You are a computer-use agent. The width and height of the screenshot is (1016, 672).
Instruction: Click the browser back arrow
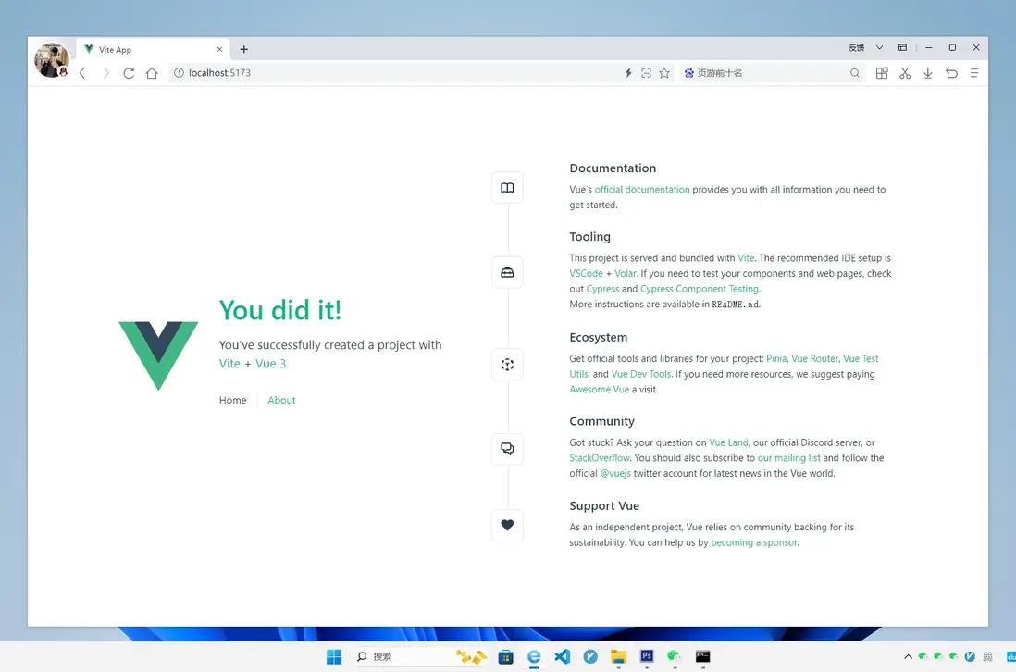[x=82, y=73]
